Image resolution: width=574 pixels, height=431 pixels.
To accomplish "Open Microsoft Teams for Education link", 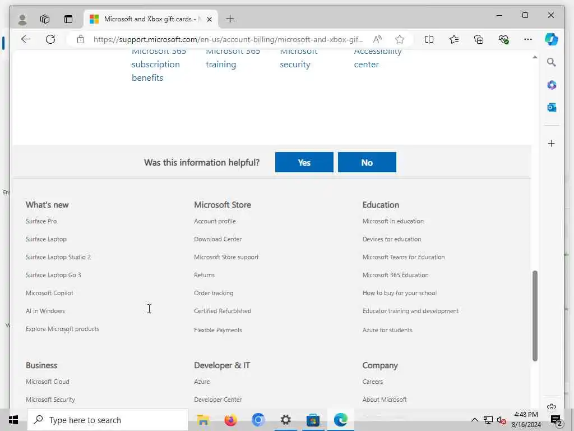I will 404,257.
